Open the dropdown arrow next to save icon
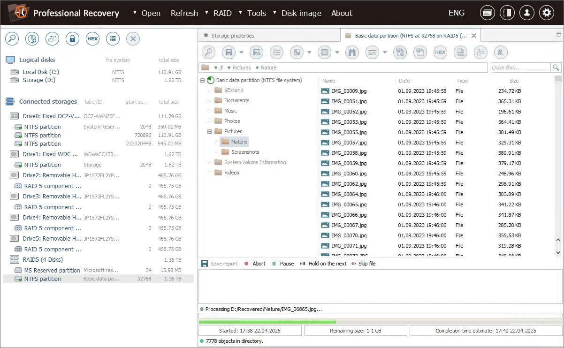This screenshot has height=348, width=564. point(242,53)
